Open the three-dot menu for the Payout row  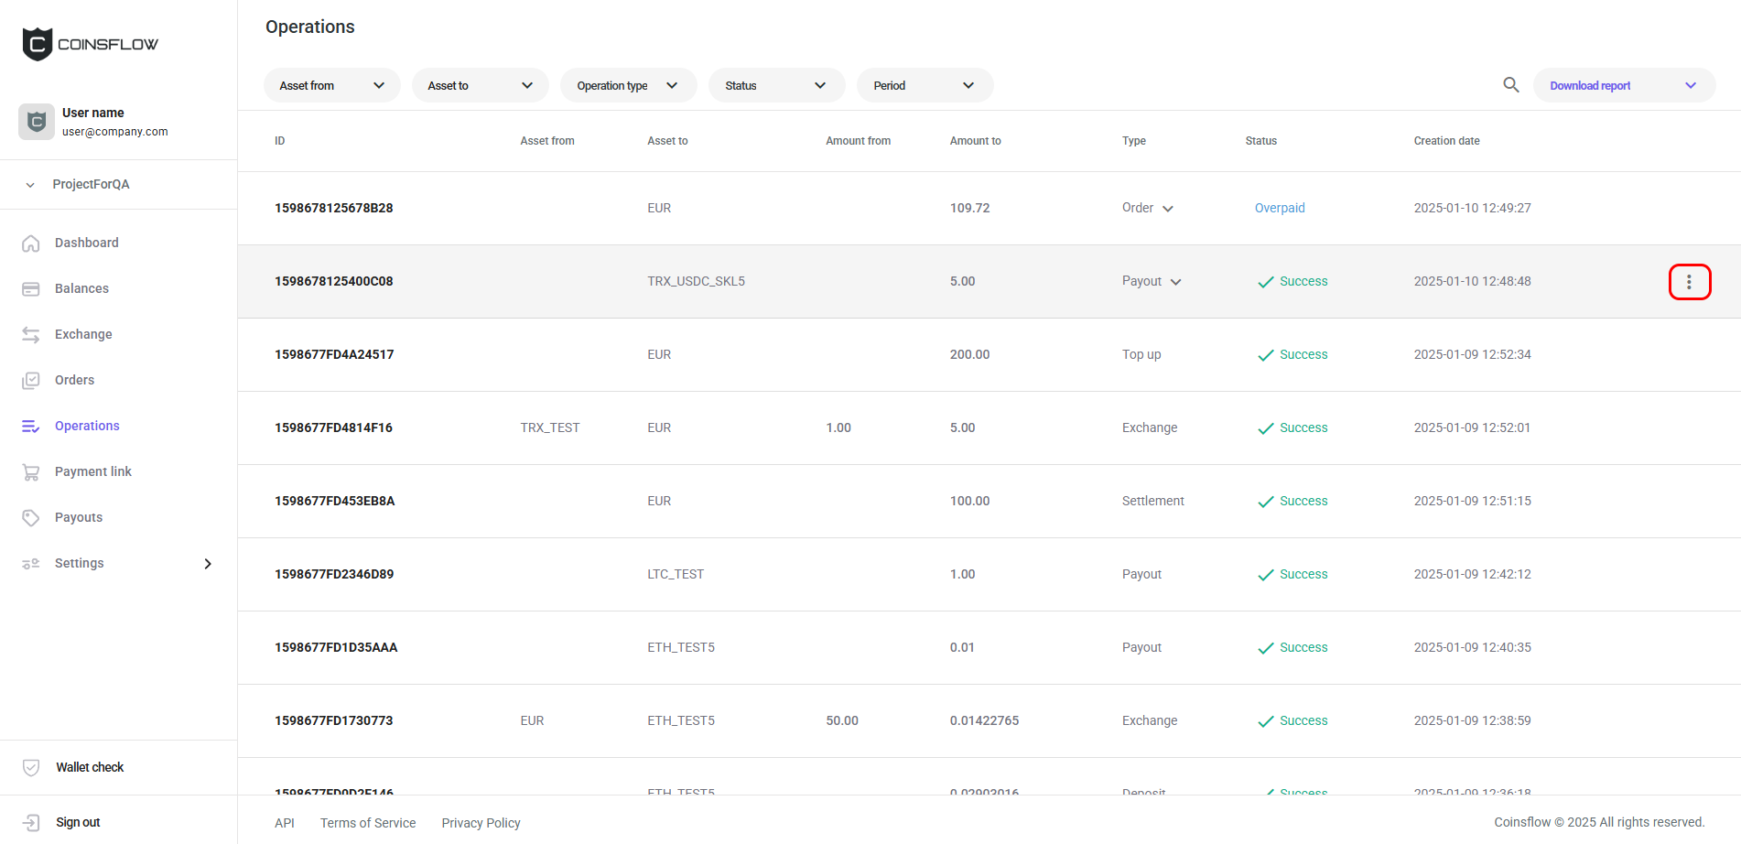(1689, 282)
